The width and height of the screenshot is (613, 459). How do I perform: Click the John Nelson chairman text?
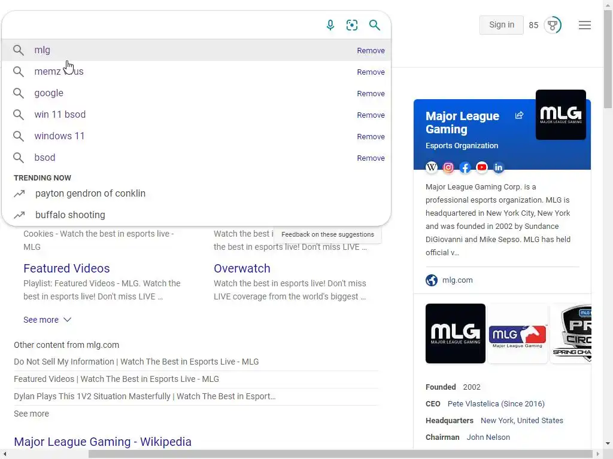click(488, 437)
